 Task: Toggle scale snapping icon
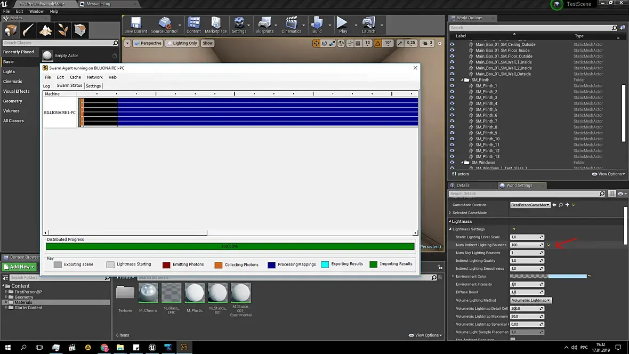[400, 43]
